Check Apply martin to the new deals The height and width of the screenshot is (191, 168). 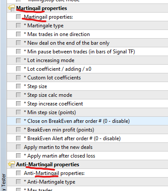(x=18, y=147)
